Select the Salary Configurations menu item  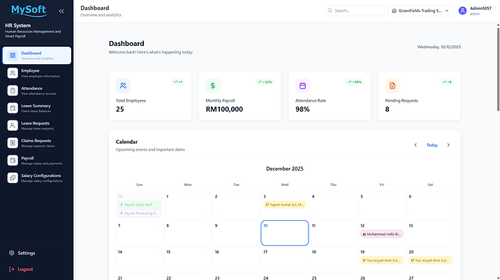pos(37,178)
